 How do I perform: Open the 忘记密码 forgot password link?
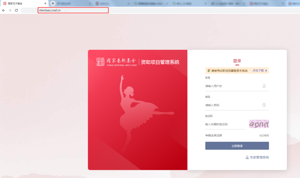tap(264, 135)
